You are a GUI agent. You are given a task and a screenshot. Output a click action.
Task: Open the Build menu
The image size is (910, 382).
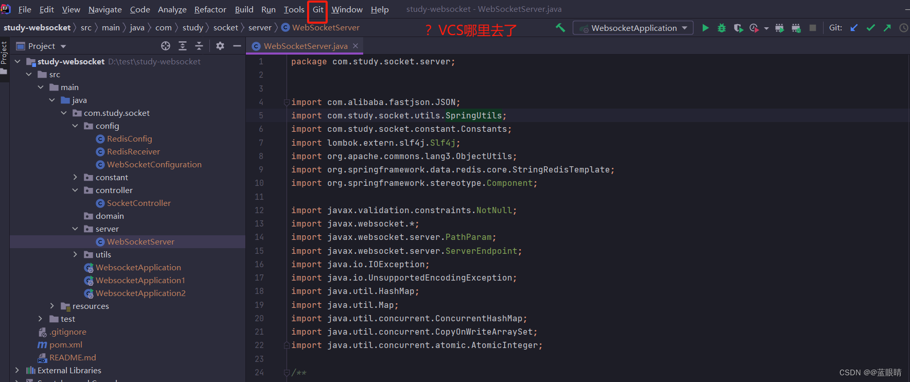[x=244, y=9]
